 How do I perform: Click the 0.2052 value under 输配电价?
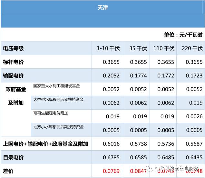pos(111,76)
